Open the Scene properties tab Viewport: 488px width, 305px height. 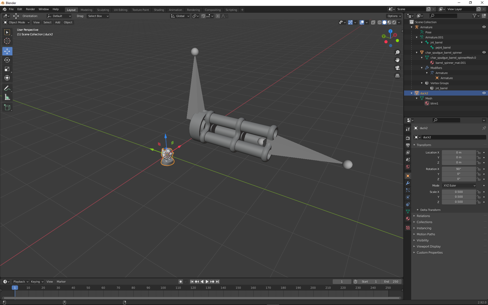(408, 159)
